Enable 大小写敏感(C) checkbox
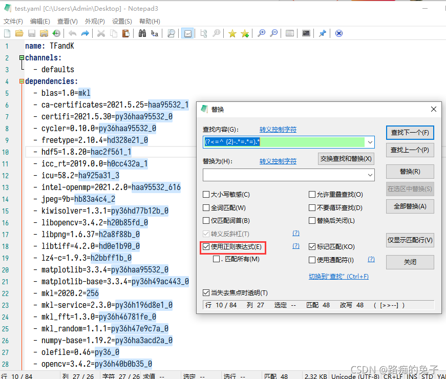The height and width of the screenshot is (379, 446). [x=206, y=195]
